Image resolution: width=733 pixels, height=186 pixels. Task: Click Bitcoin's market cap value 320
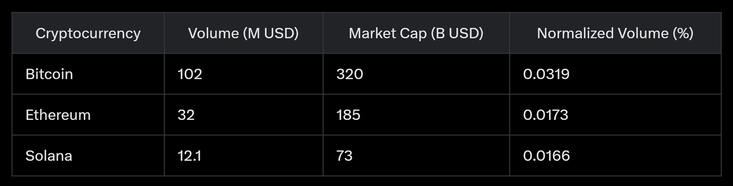point(350,74)
